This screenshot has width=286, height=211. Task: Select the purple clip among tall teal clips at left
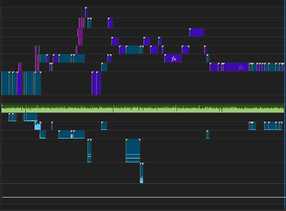[19, 83]
